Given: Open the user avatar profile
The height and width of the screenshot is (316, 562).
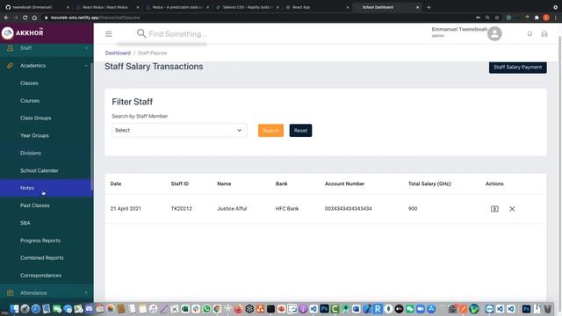Looking at the screenshot, I should click(494, 33).
